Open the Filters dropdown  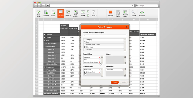pos(94,13)
